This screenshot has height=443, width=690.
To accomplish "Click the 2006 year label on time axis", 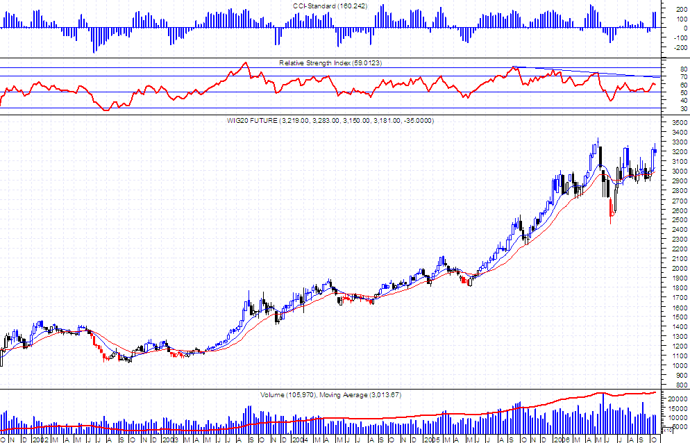I will (x=562, y=440).
